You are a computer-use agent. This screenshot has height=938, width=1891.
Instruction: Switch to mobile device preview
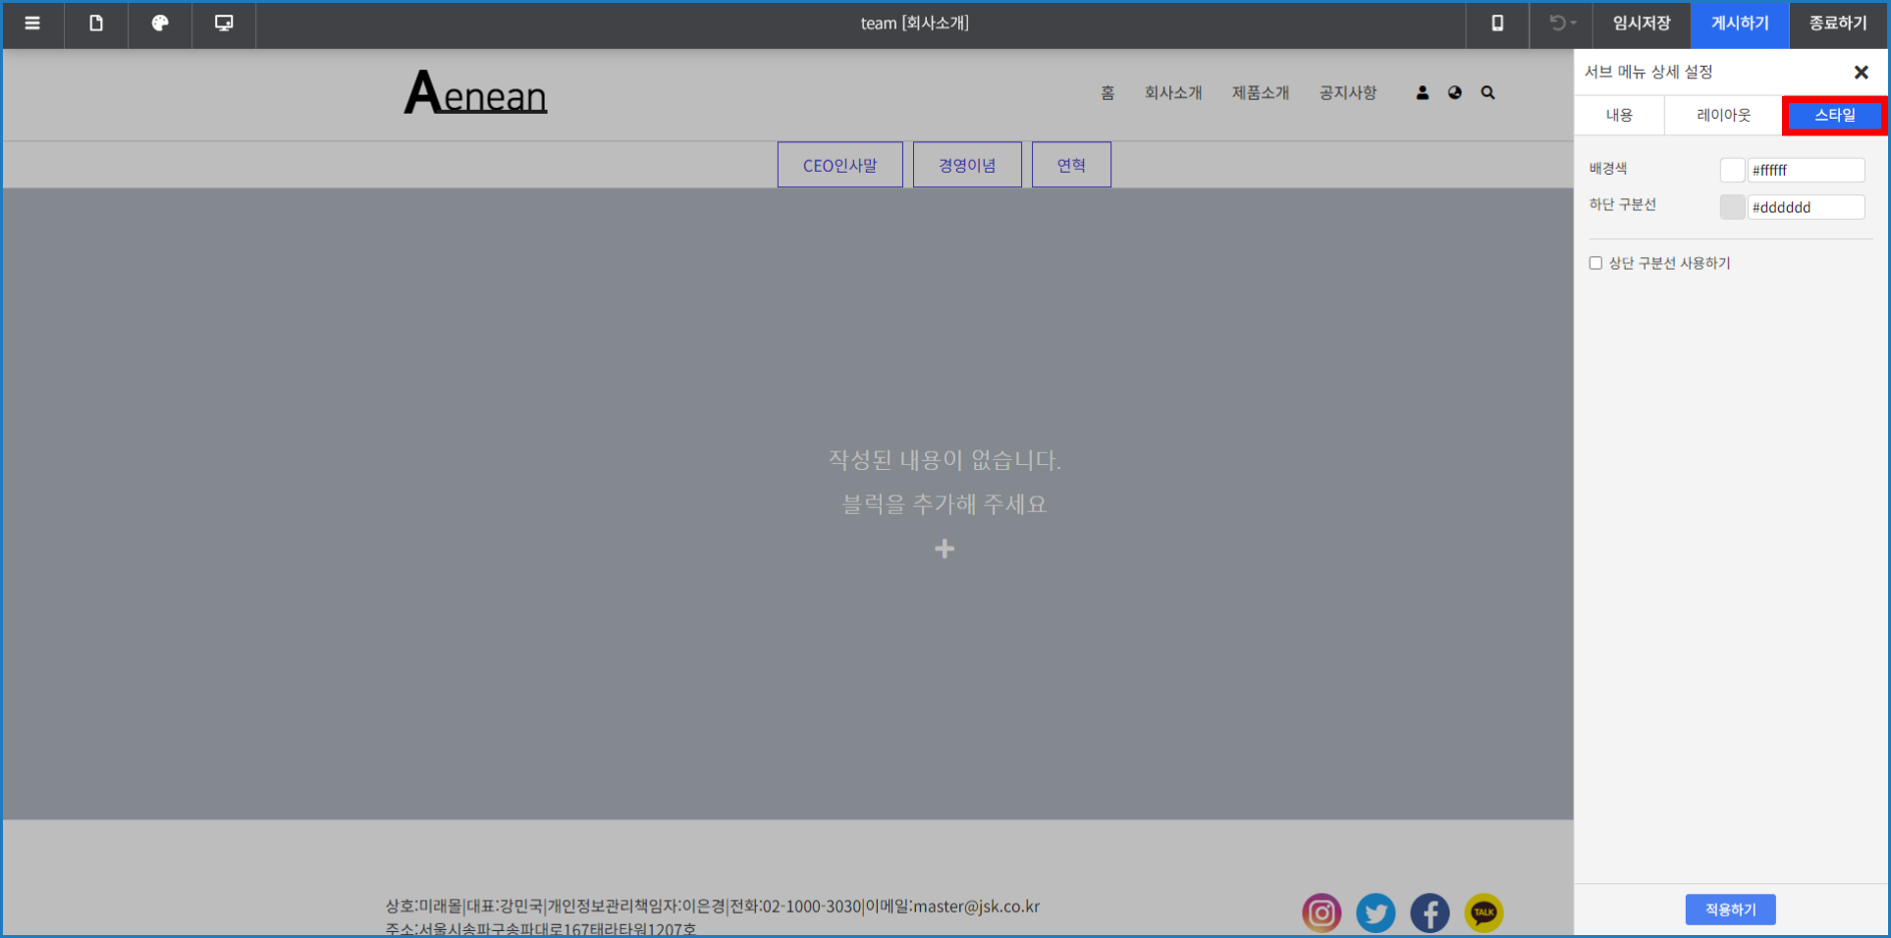point(1497,24)
